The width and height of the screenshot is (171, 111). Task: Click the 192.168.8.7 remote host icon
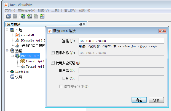[17, 56]
